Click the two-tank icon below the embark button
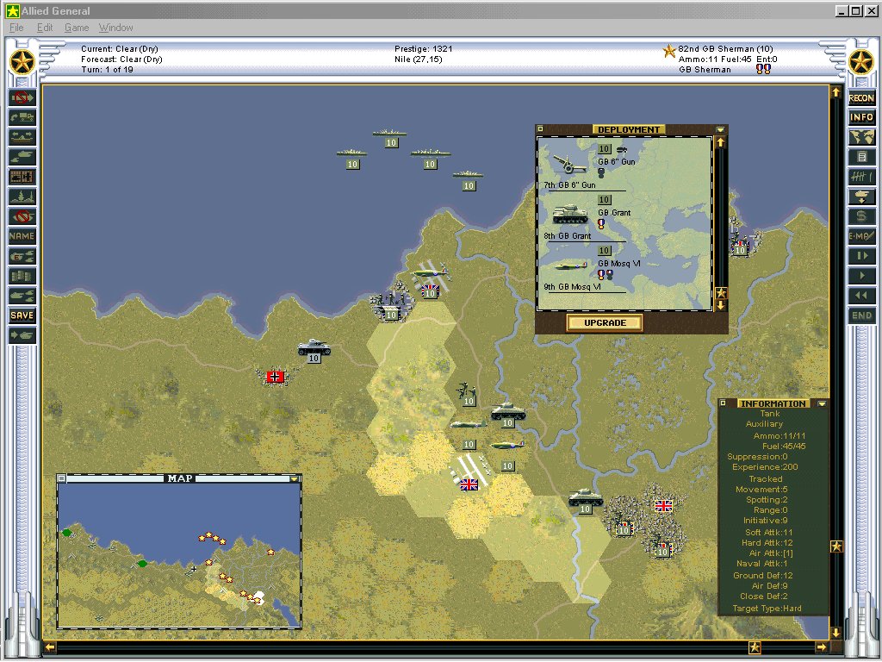Viewport: 882px width, 662px height. [x=22, y=157]
